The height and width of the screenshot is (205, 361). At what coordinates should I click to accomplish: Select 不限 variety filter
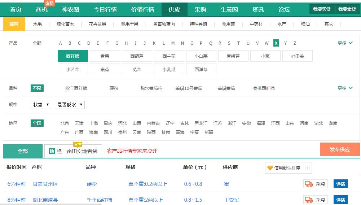point(37,88)
